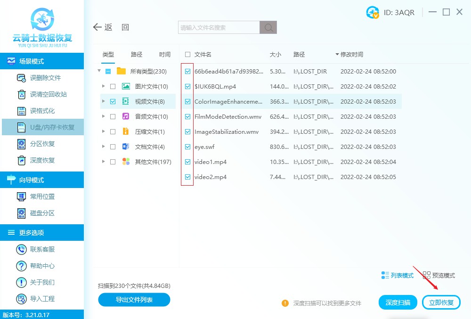Switch to the 路径 tab
Screen dimensions: 471x319
(x=137, y=55)
